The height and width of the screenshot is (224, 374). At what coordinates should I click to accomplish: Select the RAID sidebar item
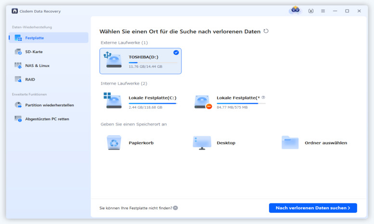[x=30, y=79]
